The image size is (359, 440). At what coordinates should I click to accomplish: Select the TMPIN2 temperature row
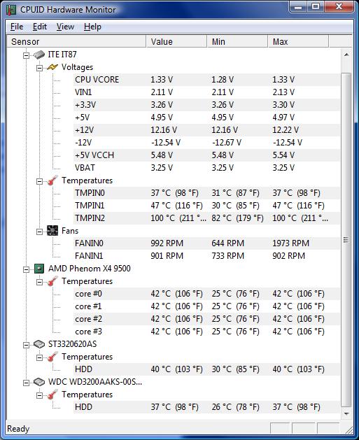[206, 218]
